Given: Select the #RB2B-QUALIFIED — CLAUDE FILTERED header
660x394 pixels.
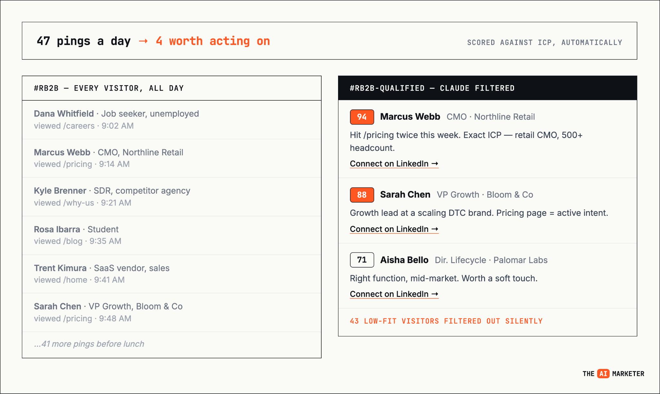Looking at the screenshot, I should (487, 88).
